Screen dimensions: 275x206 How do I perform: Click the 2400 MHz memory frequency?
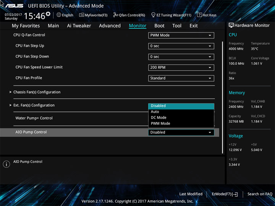236,107
